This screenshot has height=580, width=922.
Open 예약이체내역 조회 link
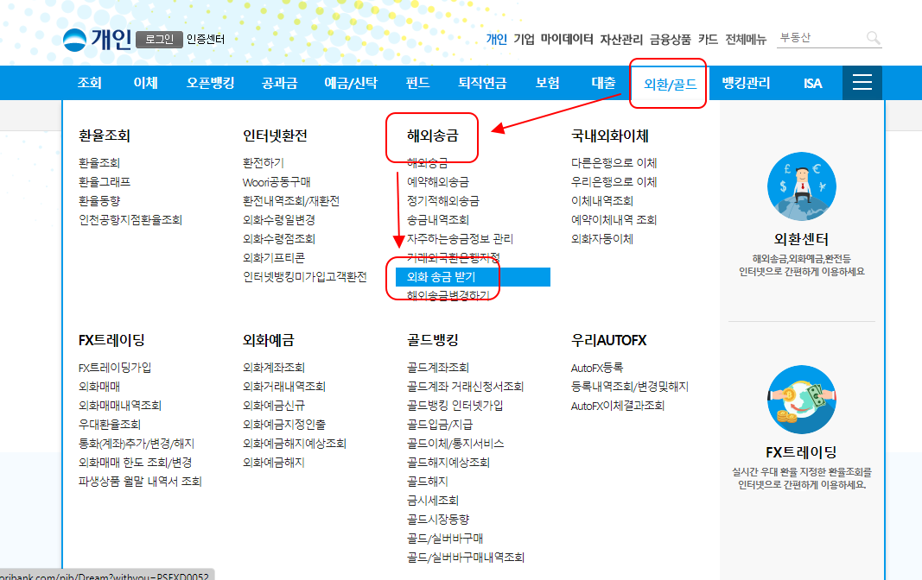pos(614,219)
